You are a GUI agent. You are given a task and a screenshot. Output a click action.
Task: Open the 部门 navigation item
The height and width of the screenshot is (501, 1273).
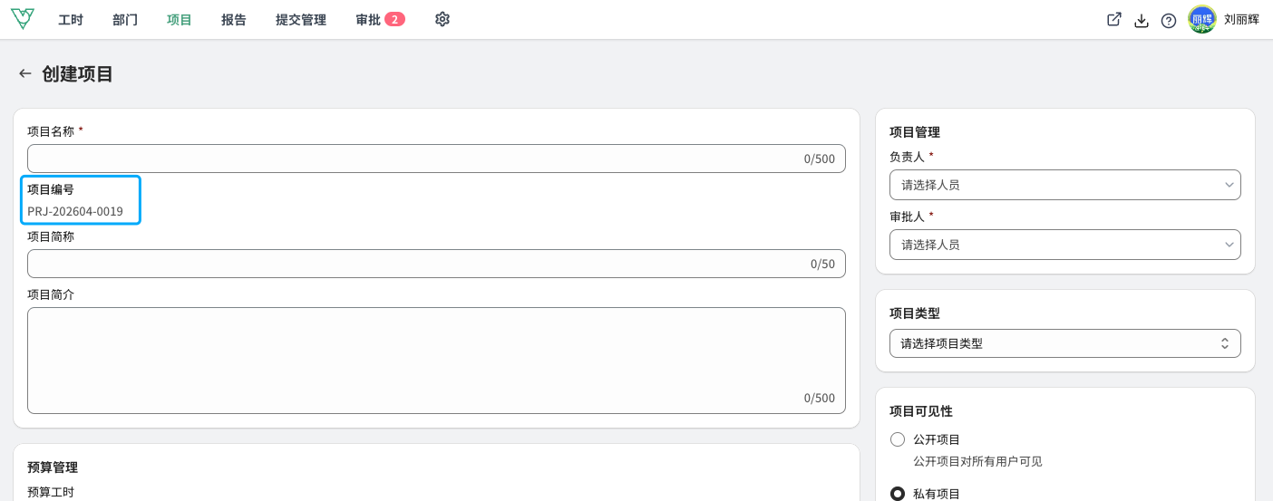point(125,19)
